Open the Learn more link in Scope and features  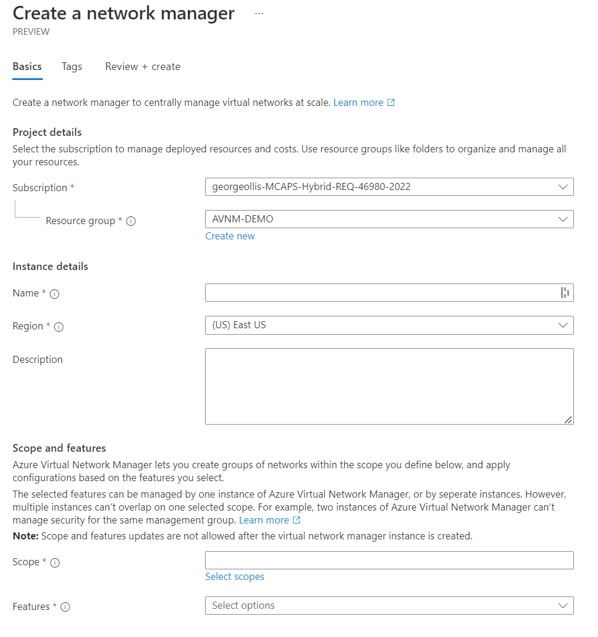pos(266,520)
